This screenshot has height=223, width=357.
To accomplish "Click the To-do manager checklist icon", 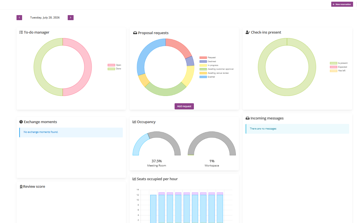I will [x=21, y=32].
